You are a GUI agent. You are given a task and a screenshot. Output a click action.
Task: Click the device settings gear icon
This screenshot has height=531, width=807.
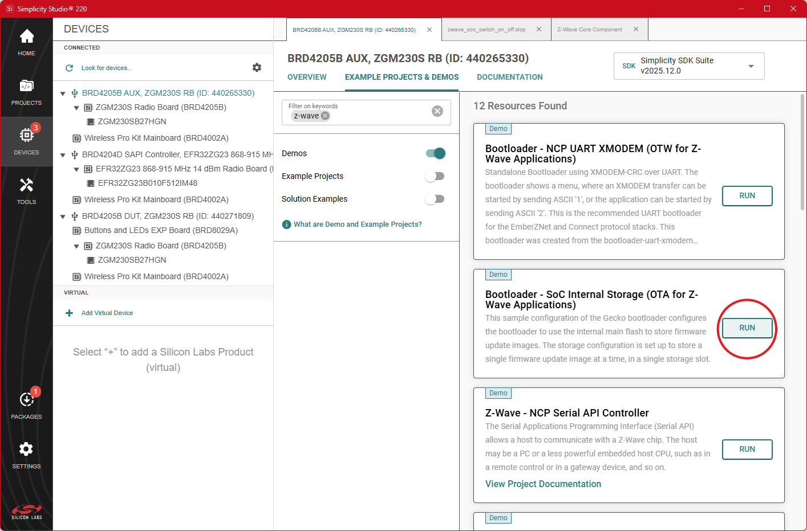point(257,68)
